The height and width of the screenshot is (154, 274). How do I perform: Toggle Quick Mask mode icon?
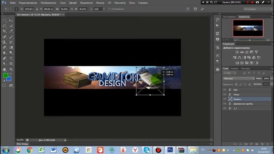pyautogui.click(x=4, y=85)
